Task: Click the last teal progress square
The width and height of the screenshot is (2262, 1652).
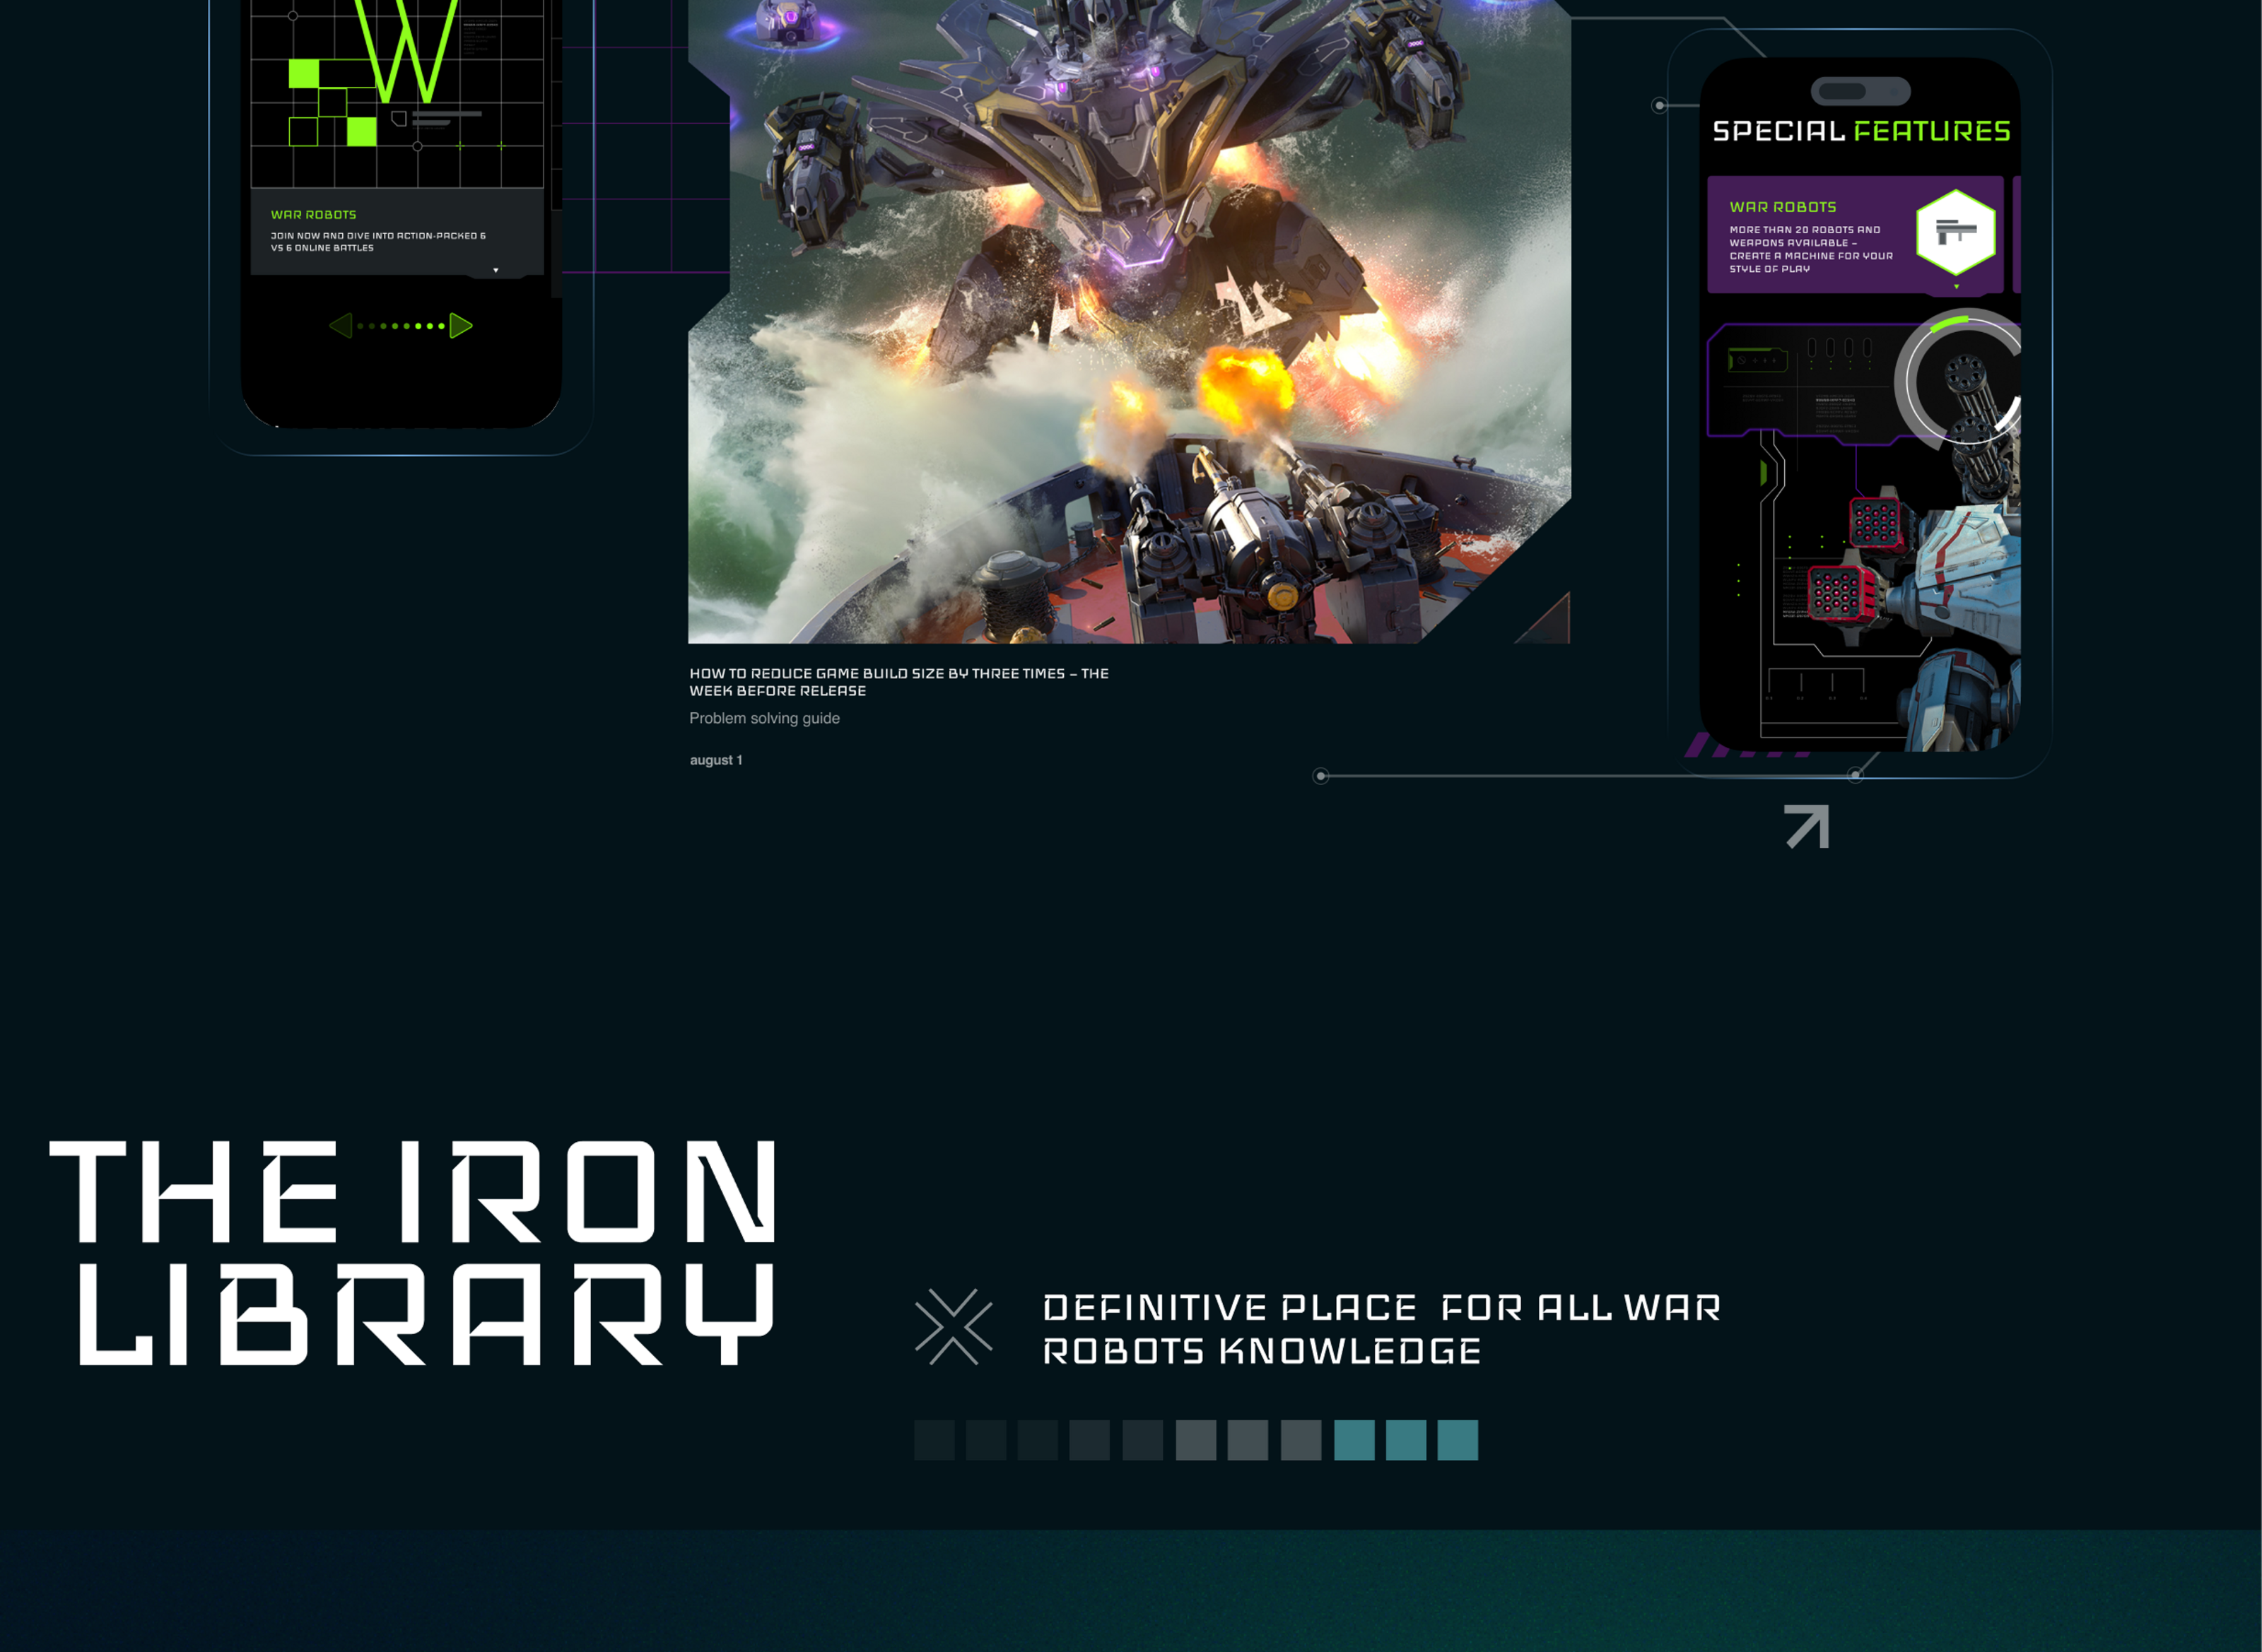Action: point(1457,1440)
